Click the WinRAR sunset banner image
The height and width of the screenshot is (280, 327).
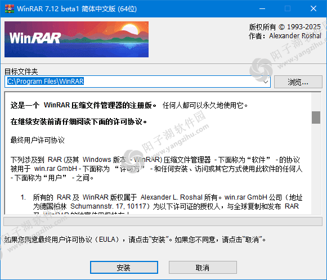click(77, 39)
